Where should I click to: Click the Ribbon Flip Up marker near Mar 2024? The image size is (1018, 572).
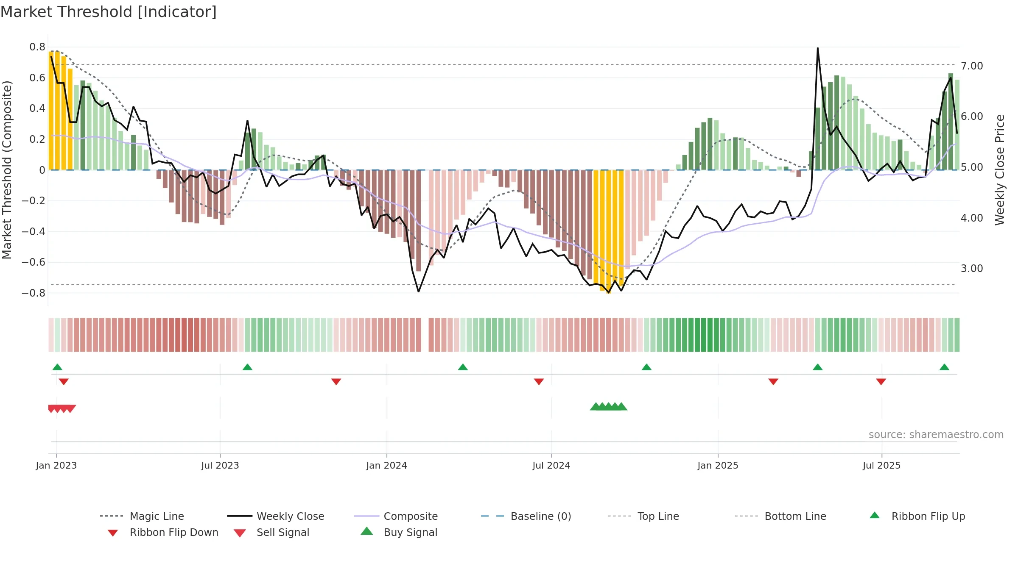[463, 367]
